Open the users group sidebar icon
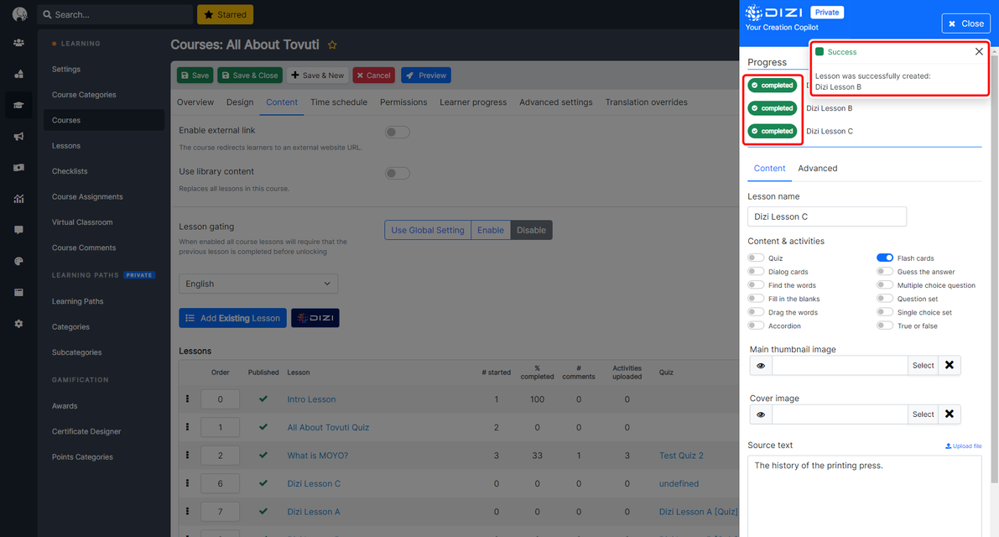The height and width of the screenshot is (537, 999). pyautogui.click(x=18, y=43)
